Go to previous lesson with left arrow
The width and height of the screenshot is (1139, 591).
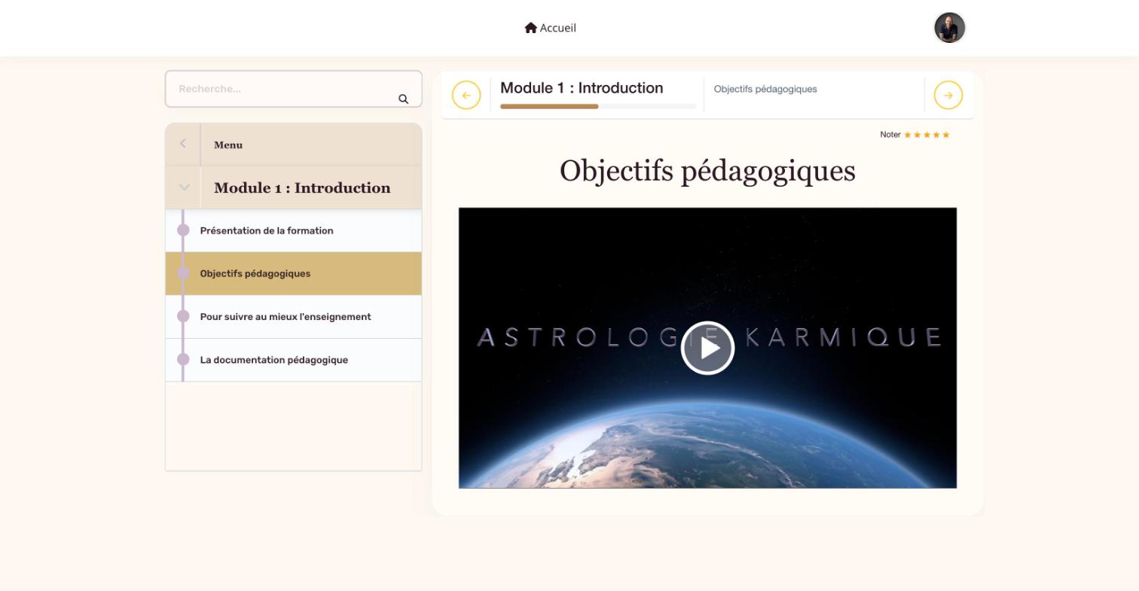tap(466, 96)
